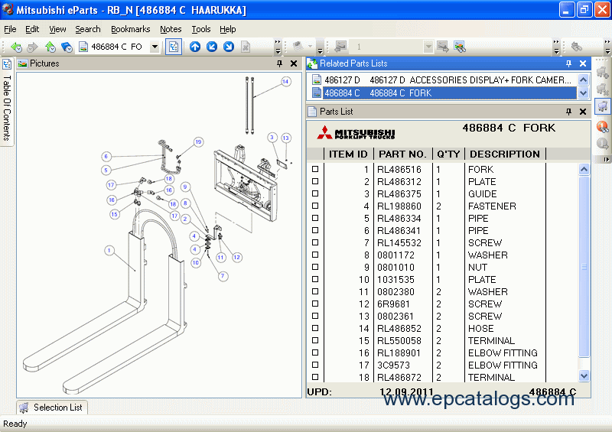Open the page number dropdown arrow
612x432 pixels.
tap(428, 47)
